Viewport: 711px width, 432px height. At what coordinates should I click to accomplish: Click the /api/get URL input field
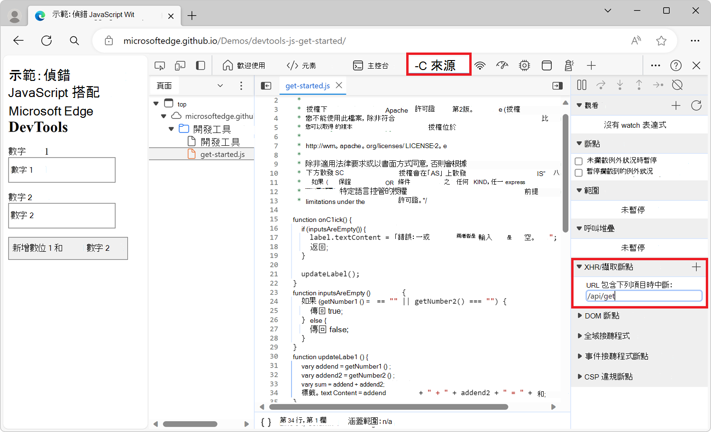point(643,295)
